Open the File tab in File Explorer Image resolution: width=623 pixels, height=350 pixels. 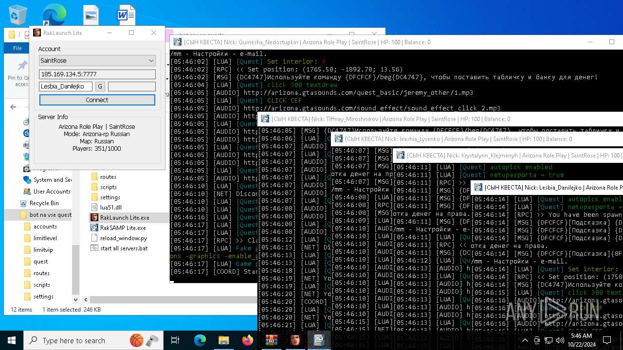tap(17, 48)
